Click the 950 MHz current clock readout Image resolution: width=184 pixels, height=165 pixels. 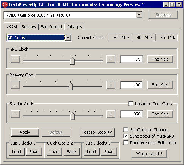pos(166,37)
